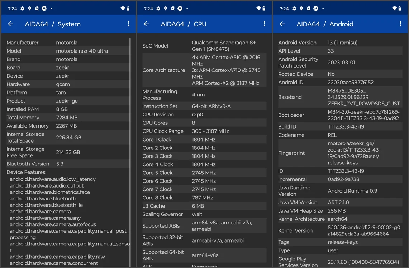409x268 pixels.
Task: Select CPU Revision 'r2p0'
Action: (204, 114)
